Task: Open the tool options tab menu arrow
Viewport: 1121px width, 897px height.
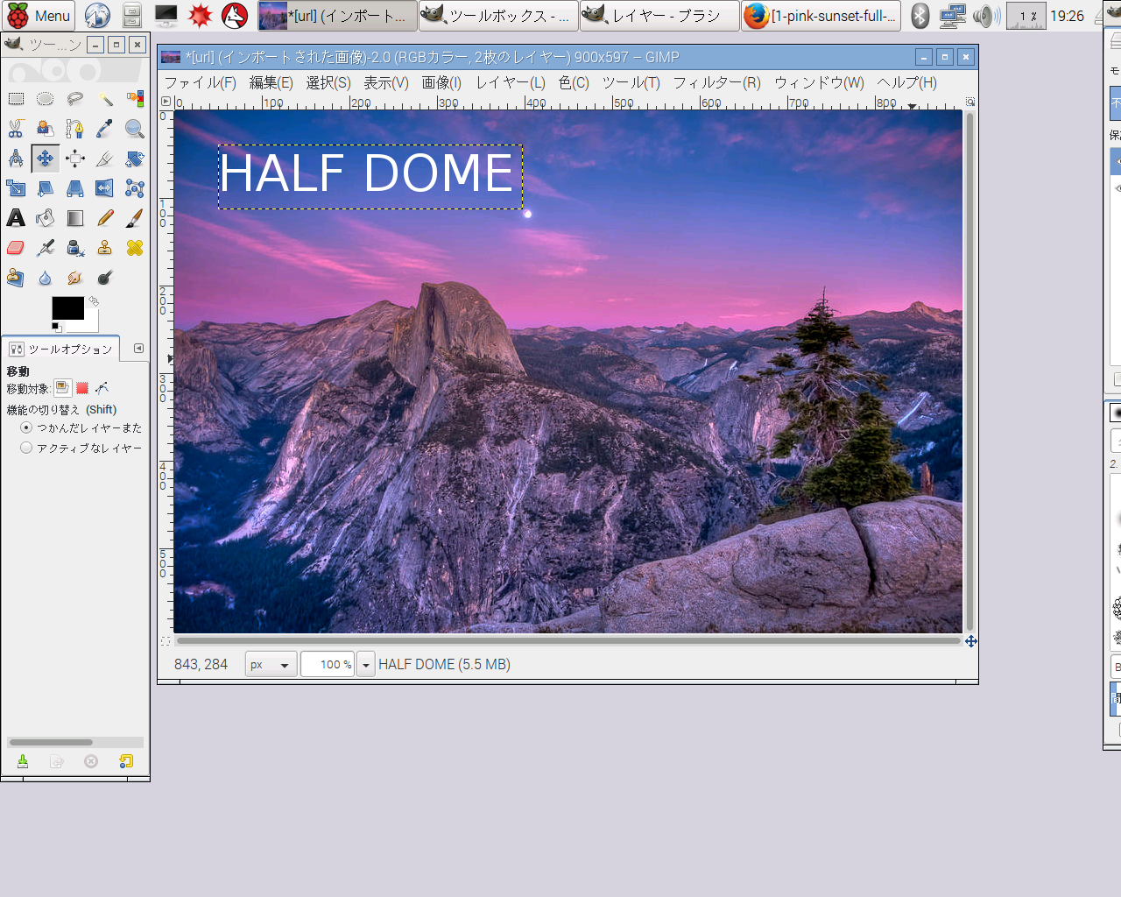Action: [138, 349]
